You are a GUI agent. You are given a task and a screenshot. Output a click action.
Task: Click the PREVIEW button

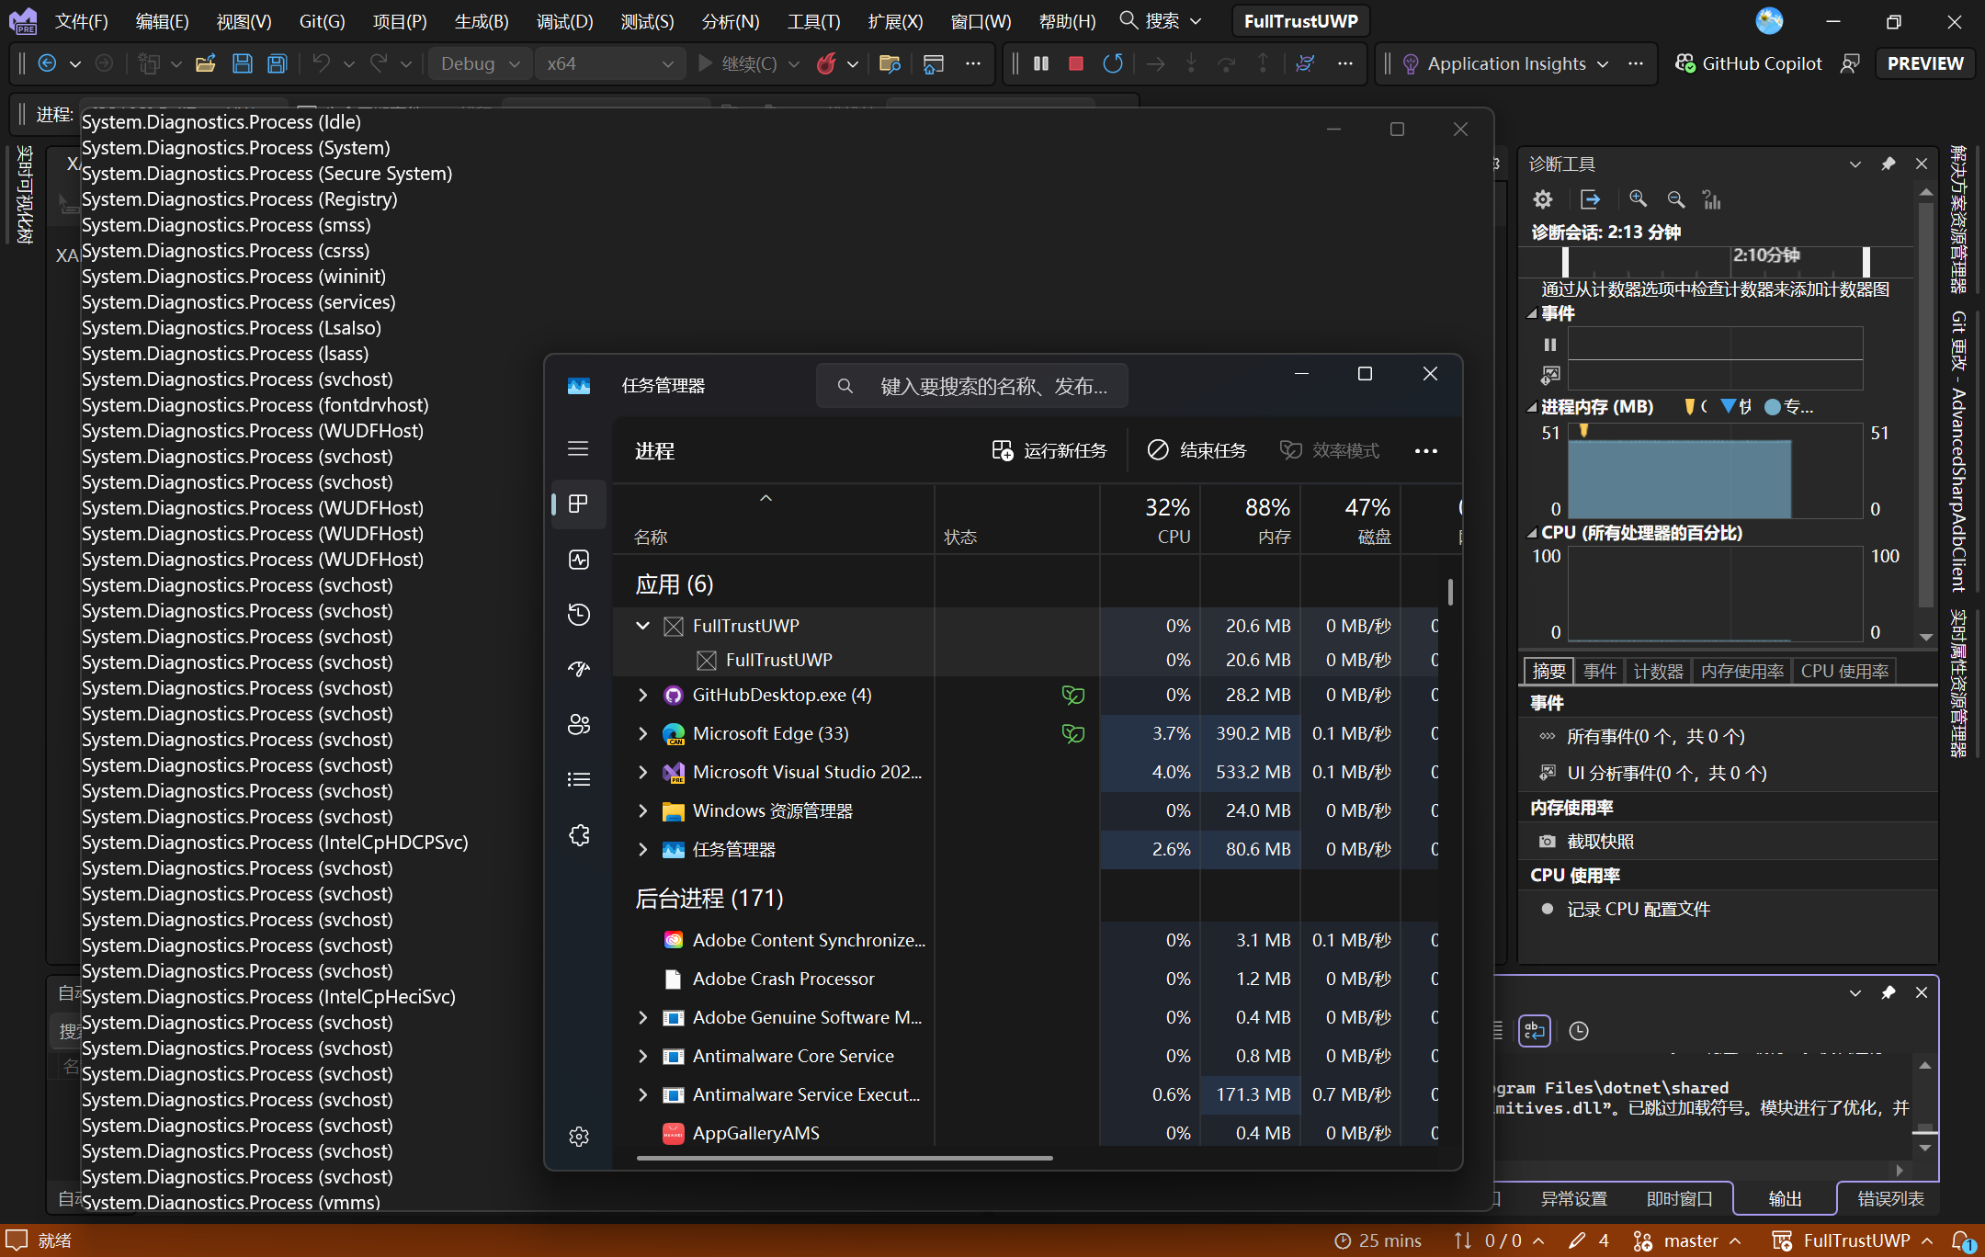click(1924, 63)
